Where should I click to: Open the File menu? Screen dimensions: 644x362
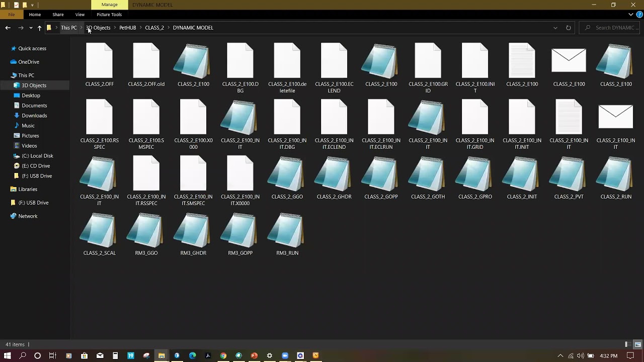coord(11,15)
